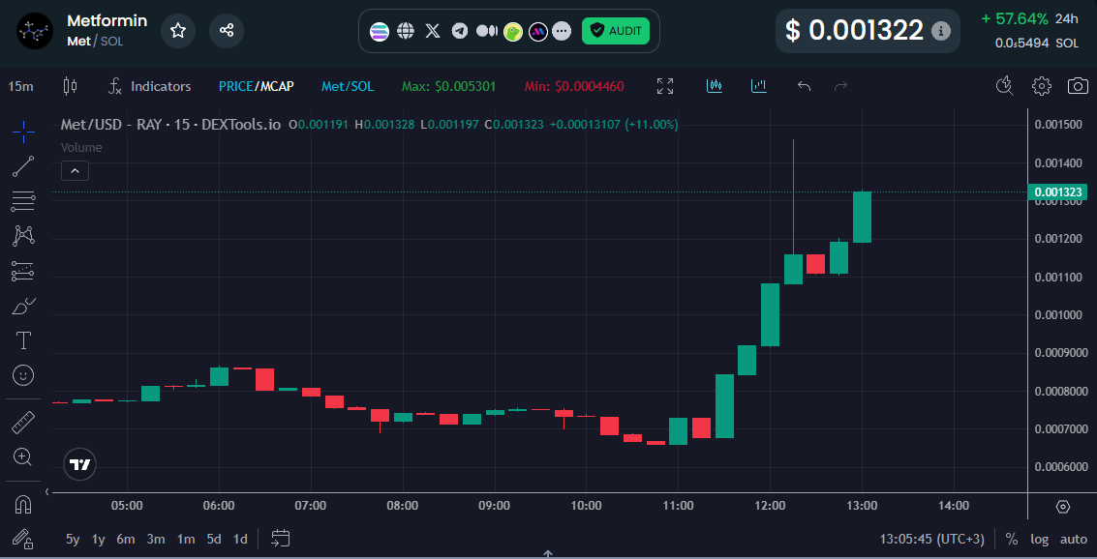Toggle percent scale
This screenshot has width=1097, height=559.
[x=1012, y=539]
